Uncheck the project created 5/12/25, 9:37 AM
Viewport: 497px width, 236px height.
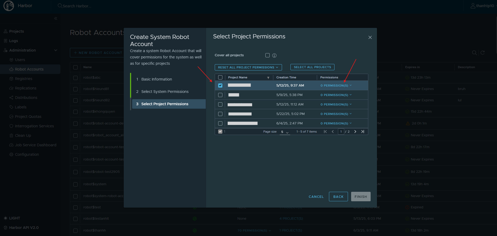point(220,86)
